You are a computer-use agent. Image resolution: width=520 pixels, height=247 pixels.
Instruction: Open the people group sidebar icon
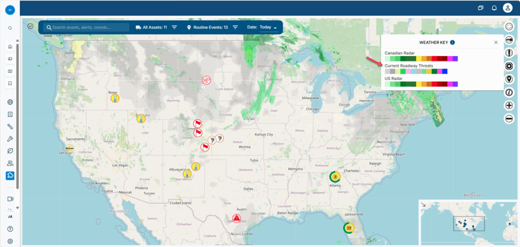[x=10, y=163]
